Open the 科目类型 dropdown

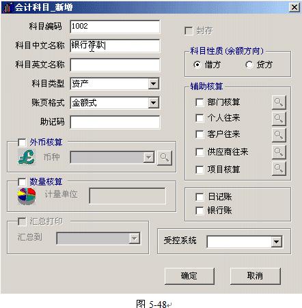(x=154, y=84)
